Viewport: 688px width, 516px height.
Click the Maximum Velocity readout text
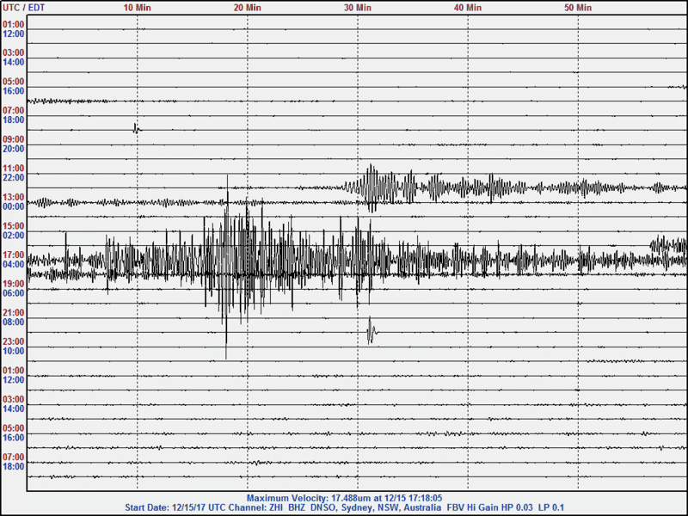[344, 498]
